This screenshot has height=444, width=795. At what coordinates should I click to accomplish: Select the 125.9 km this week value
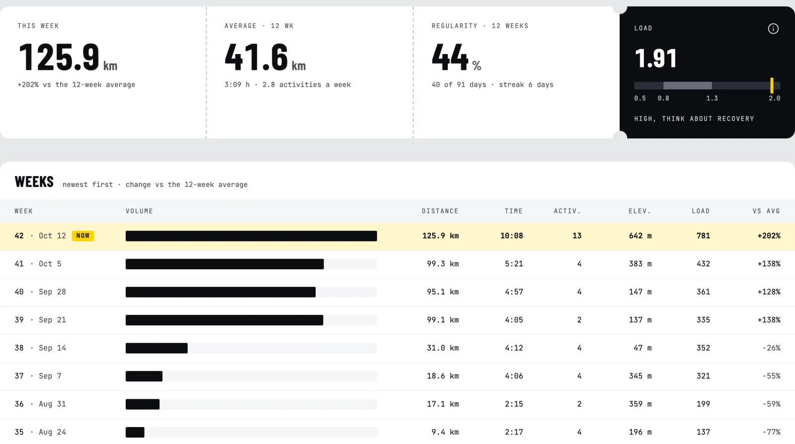(68, 58)
